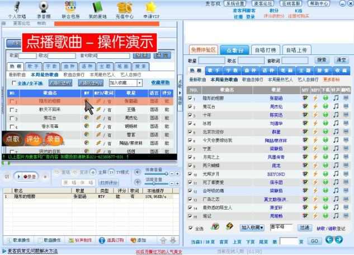
Task: Move song up with gray up arrow
Action: pos(163,240)
